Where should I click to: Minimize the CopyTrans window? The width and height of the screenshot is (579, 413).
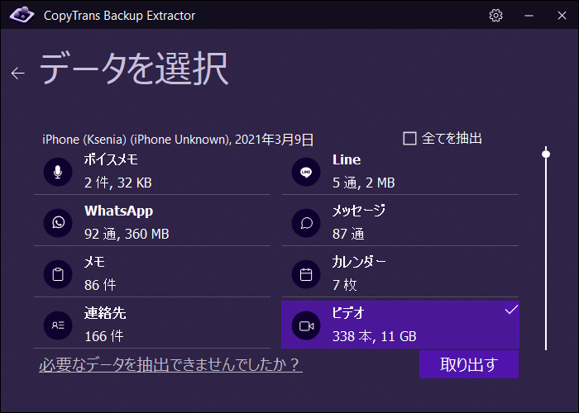coord(529,16)
